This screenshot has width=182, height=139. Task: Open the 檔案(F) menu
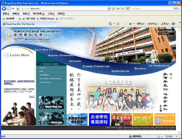coord(6,14)
